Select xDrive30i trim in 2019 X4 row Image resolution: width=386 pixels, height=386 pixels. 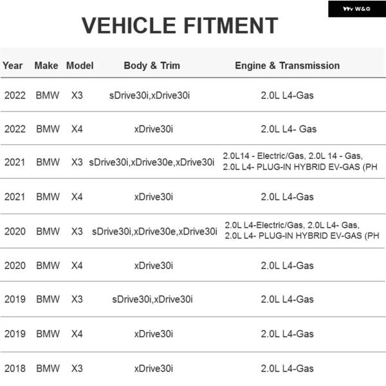pyautogui.click(x=154, y=334)
